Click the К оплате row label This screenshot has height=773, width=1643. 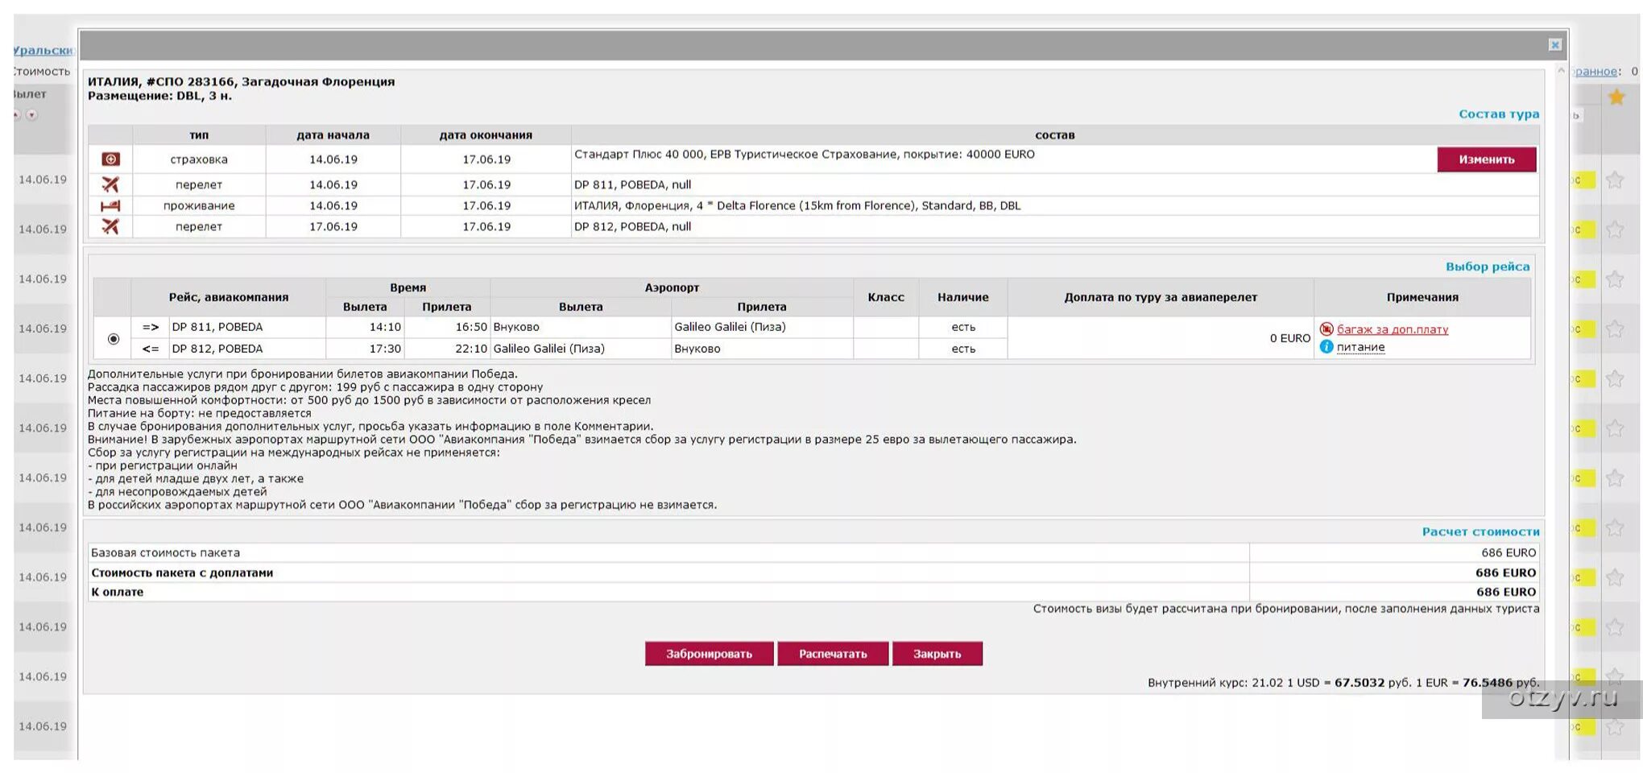click(x=117, y=592)
